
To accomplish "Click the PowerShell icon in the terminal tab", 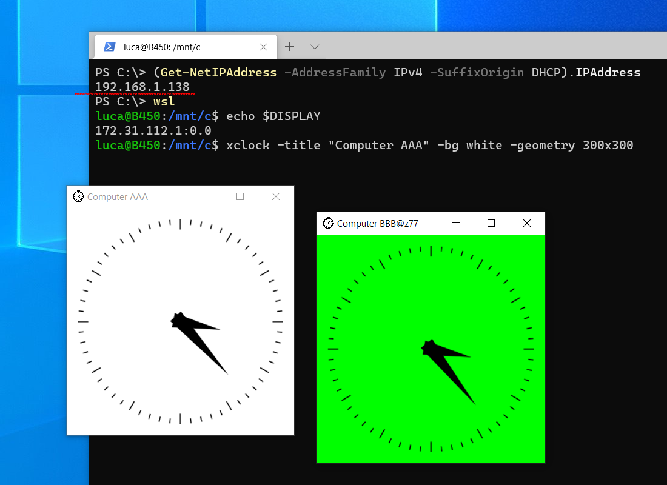I will coord(110,47).
